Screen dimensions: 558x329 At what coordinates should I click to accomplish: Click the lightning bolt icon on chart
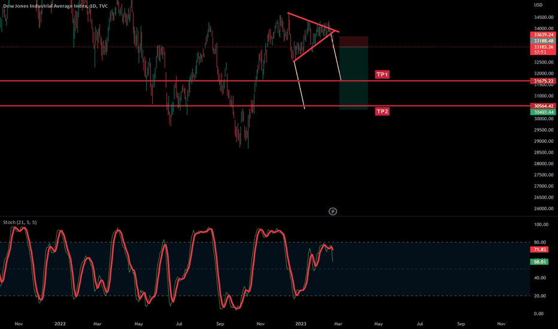point(333,212)
